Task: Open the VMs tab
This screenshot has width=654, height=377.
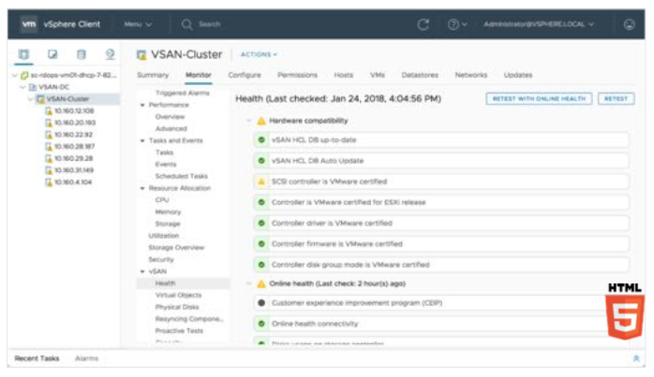Action: coord(378,75)
